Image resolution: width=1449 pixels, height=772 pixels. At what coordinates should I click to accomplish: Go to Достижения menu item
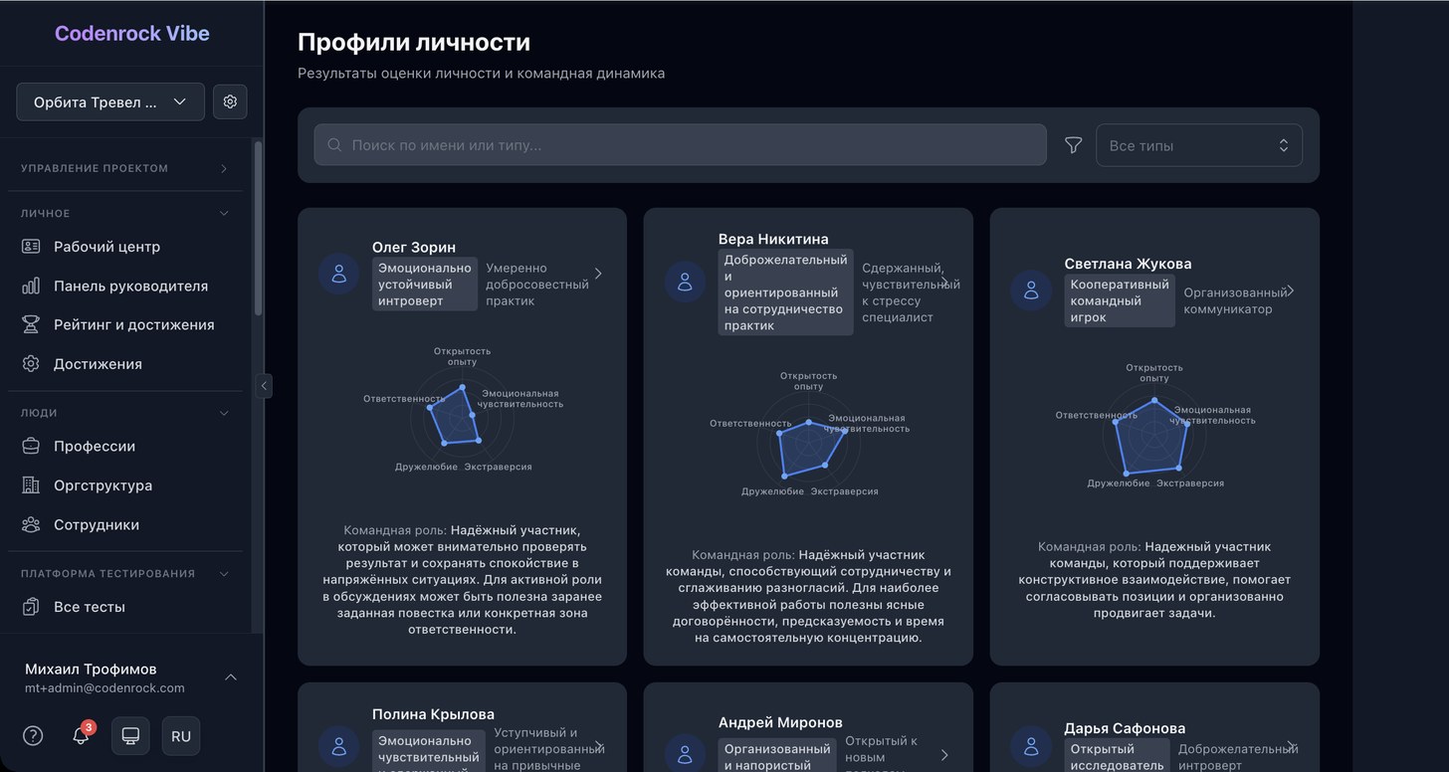tap(125, 364)
